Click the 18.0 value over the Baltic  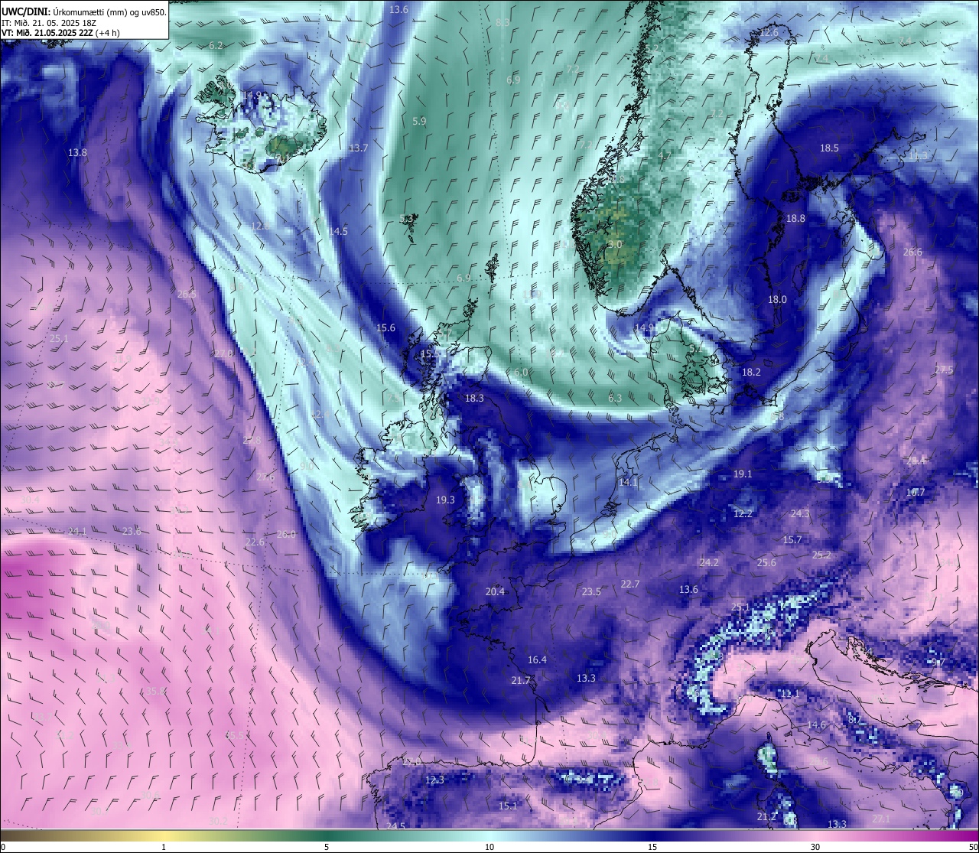[777, 300]
